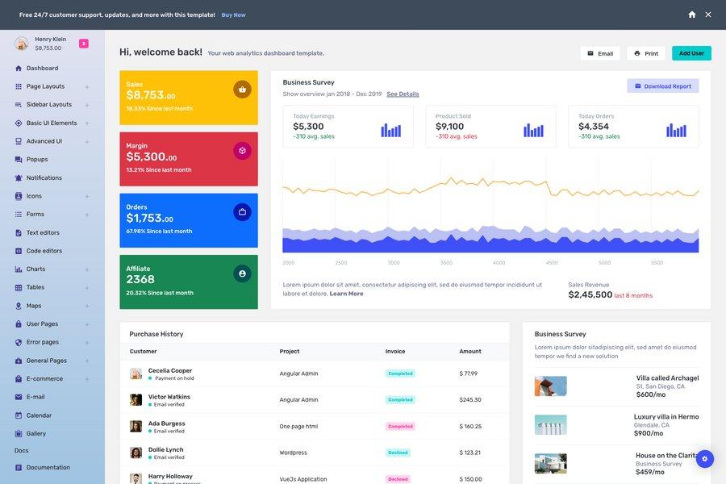
Task: Open the See Details link in Business Survey
Action: pyautogui.click(x=403, y=92)
